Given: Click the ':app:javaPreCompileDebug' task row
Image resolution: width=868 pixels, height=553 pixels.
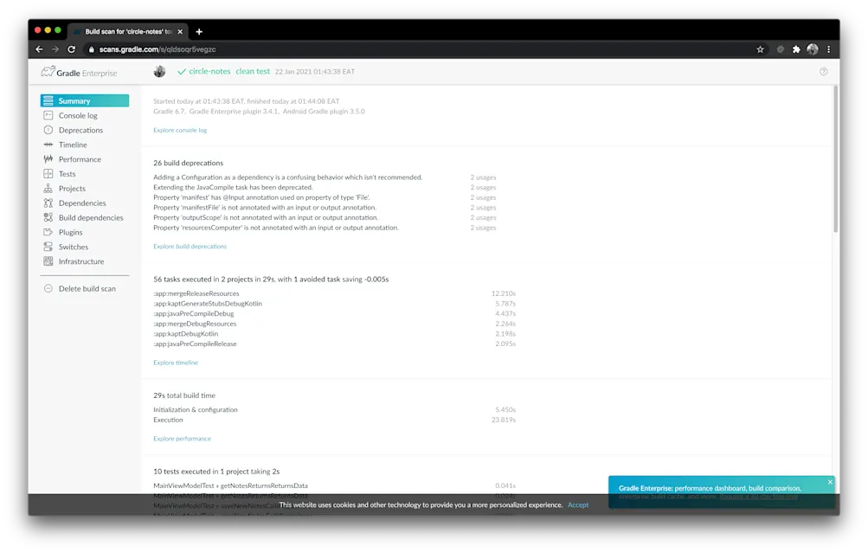Looking at the screenshot, I should point(334,313).
